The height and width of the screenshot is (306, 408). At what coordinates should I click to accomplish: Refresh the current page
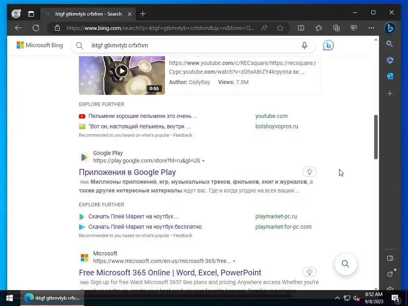pyautogui.click(x=36, y=28)
